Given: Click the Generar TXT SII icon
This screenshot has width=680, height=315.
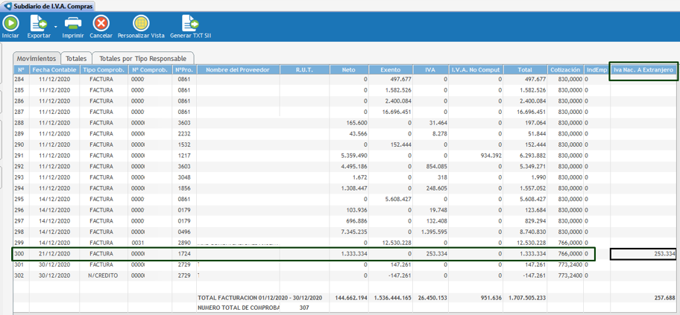Looking at the screenshot, I should click(x=190, y=23).
